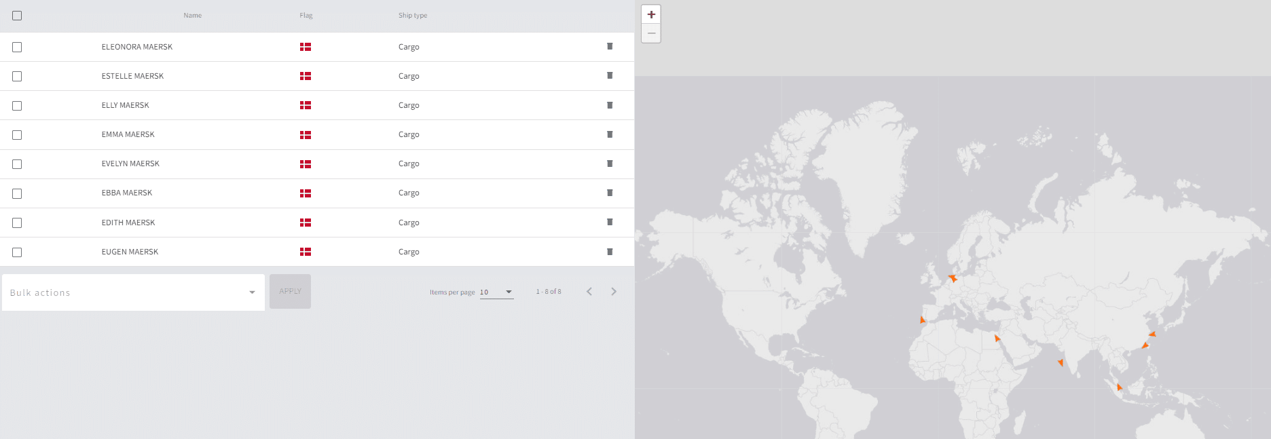Image resolution: width=1271 pixels, height=439 pixels.
Task: Go to the next page of ships
Action: pos(614,292)
